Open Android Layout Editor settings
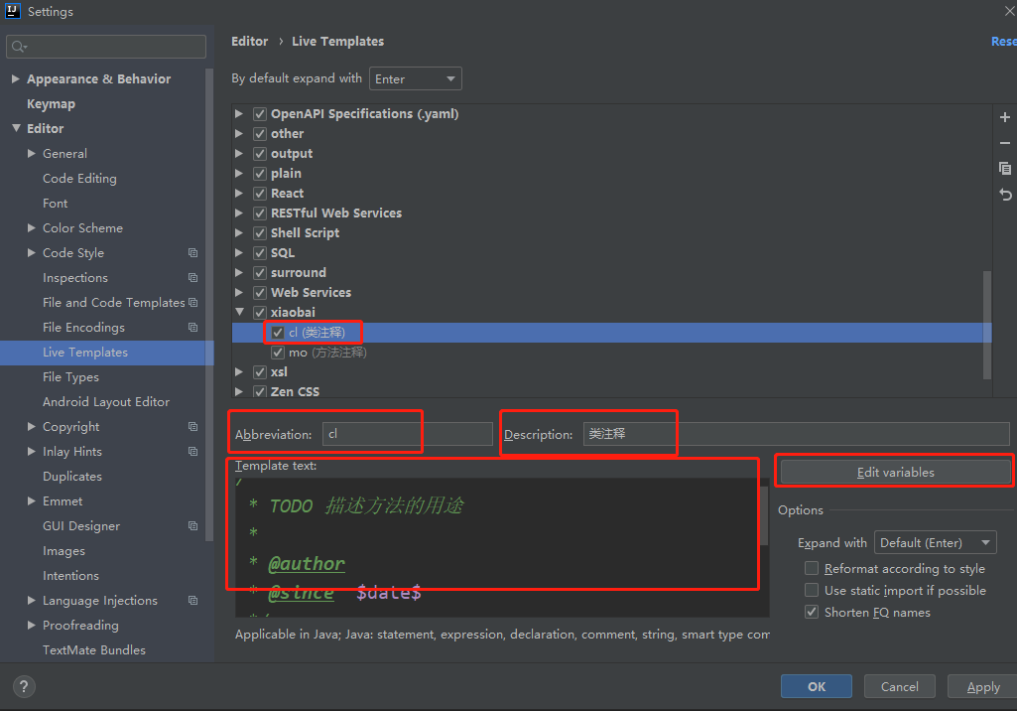Image resolution: width=1017 pixels, height=711 pixels. [x=106, y=402]
